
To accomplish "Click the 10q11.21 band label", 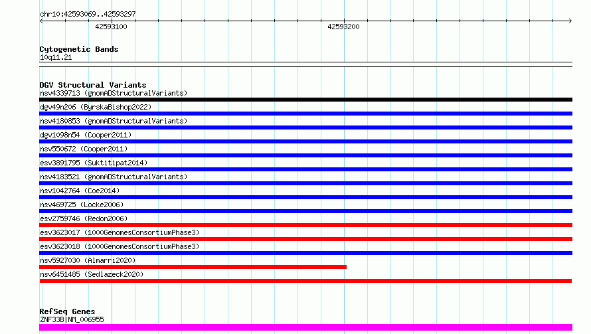I will coord(56,57).
